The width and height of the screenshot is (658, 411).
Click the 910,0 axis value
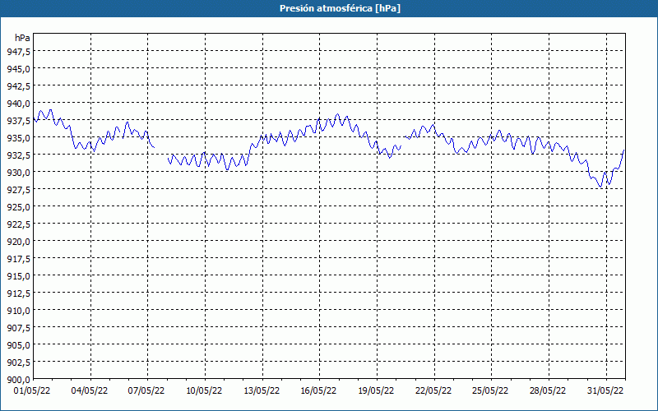click(18, 311)
